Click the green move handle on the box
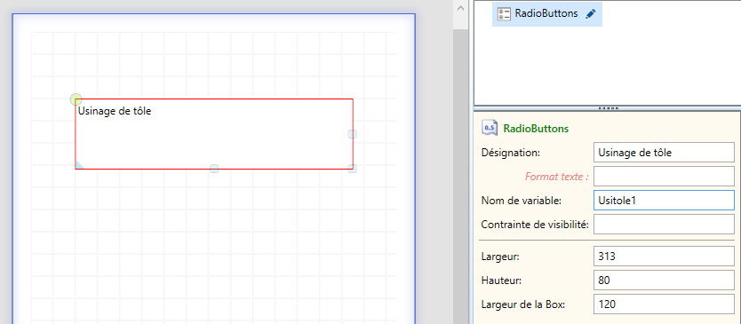 point(76,99)
